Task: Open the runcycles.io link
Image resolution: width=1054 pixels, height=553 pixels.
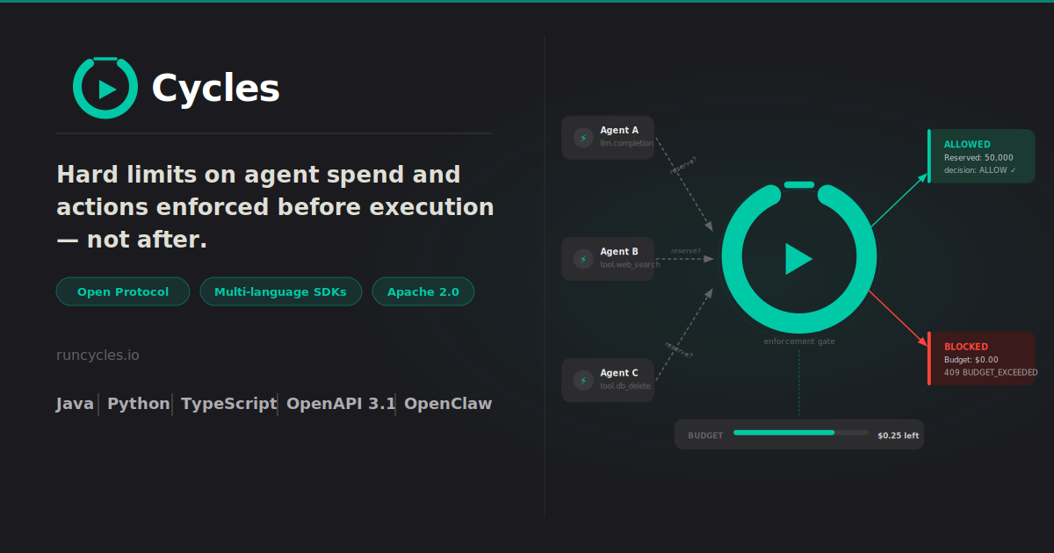Action: (x=97, y=355)
